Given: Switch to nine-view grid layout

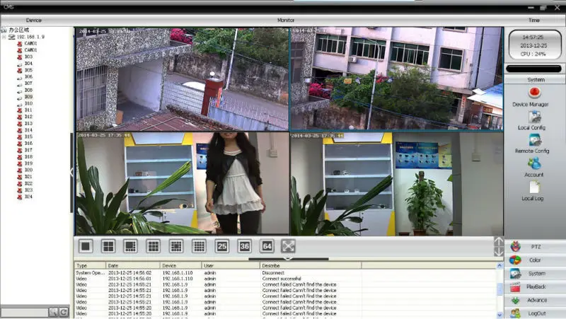Looking at the screenshot, I should pyautogui.click(x=153, y=246).
